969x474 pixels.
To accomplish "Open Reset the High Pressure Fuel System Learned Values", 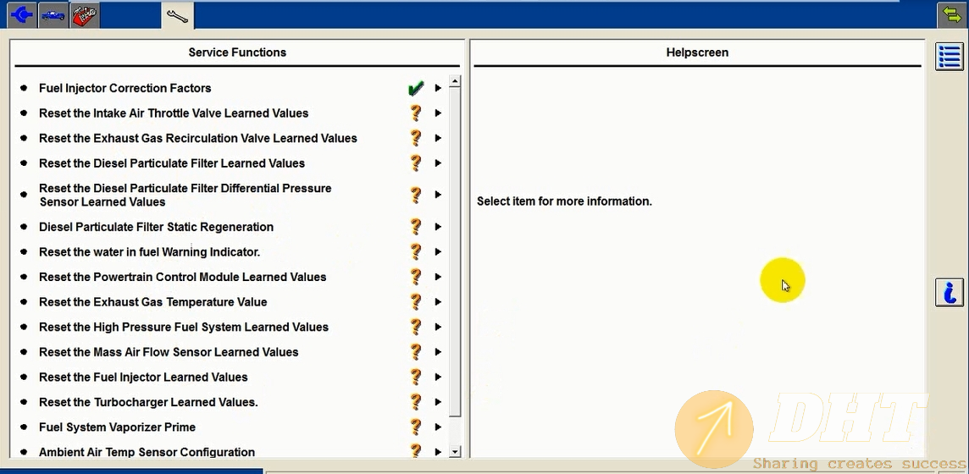I will tap(184, 328).
